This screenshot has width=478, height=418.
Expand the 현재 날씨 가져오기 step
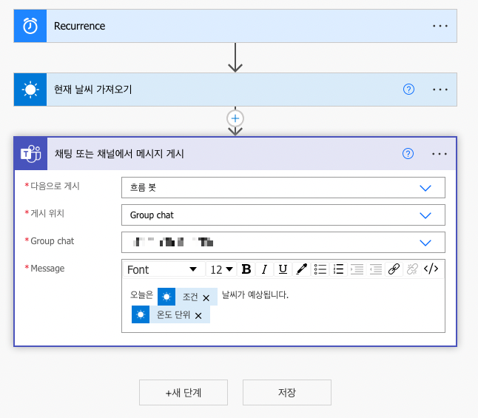235,90
